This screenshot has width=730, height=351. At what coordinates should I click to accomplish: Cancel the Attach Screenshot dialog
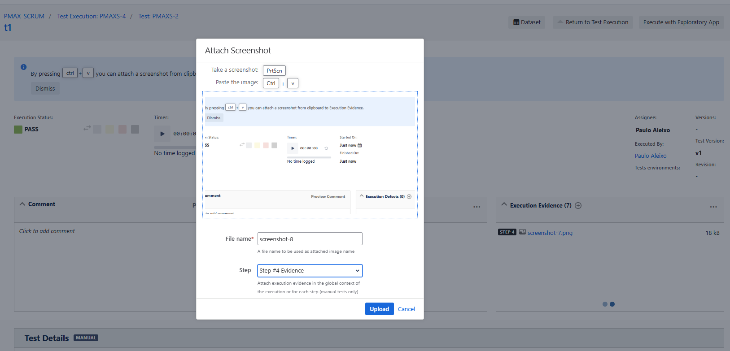(407, 309)
